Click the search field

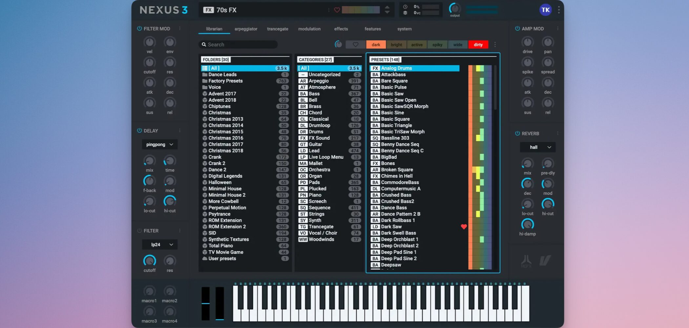(x=238, y=45)
